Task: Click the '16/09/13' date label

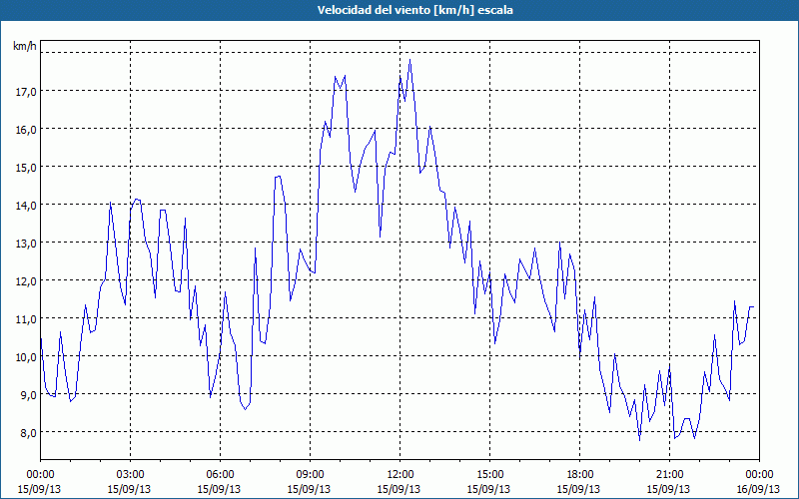Action: 758,489
